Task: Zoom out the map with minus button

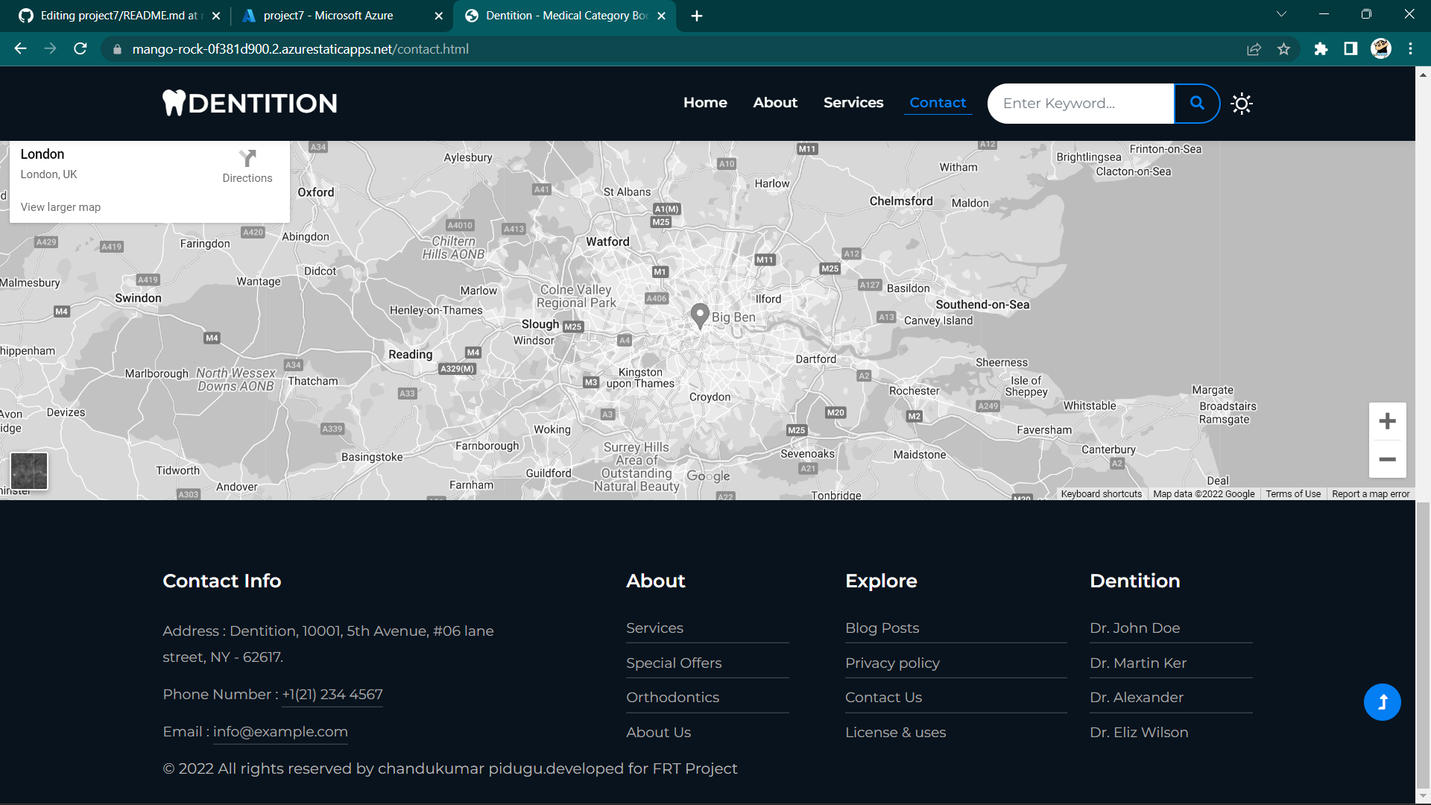Action: pyautogui.click(x=1387, y=459)
